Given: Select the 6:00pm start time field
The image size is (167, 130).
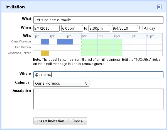Looking at the screenshot, I should [72, 28].
